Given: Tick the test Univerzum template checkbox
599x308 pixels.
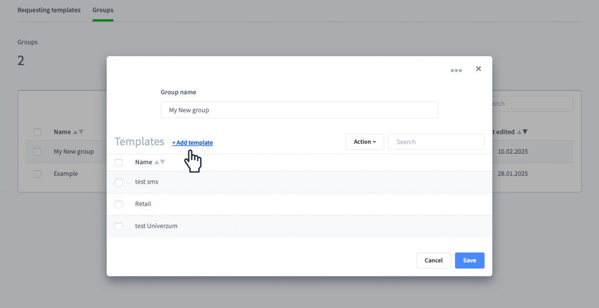Looking at the screenshot, I should pyautogui.click(x=119, y=226).
